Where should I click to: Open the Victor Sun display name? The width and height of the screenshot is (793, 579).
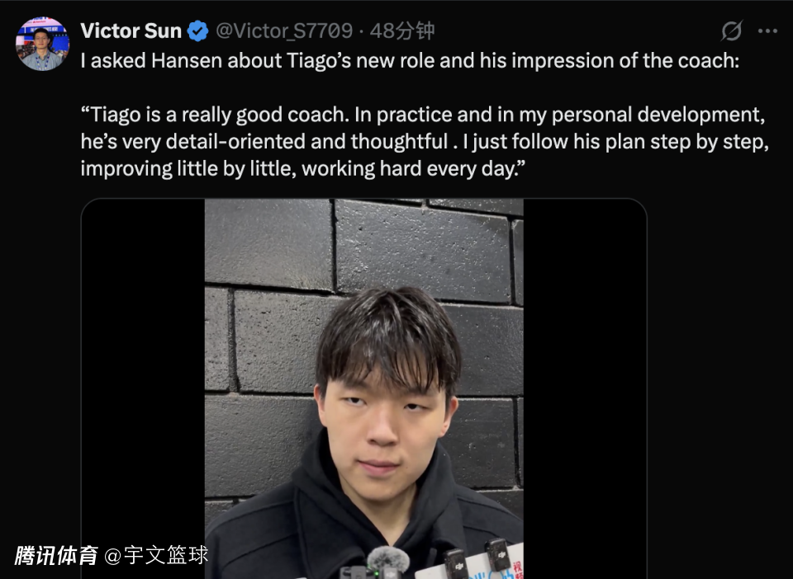coord(131,31)
